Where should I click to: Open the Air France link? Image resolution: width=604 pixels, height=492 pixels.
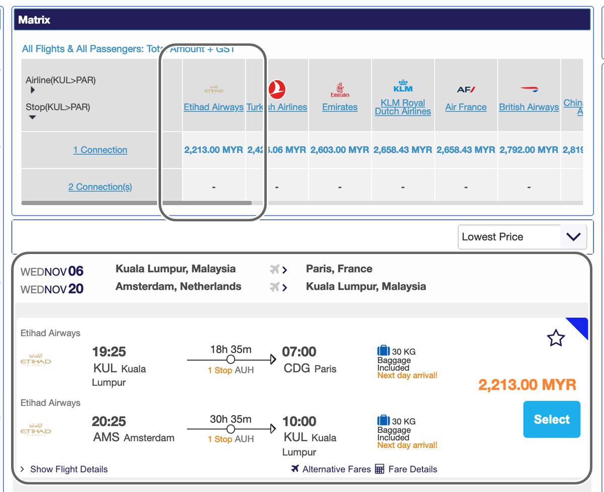click(466, 107)
